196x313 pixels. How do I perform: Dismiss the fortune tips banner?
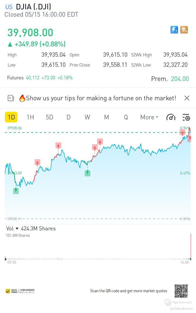click(187, 98)
